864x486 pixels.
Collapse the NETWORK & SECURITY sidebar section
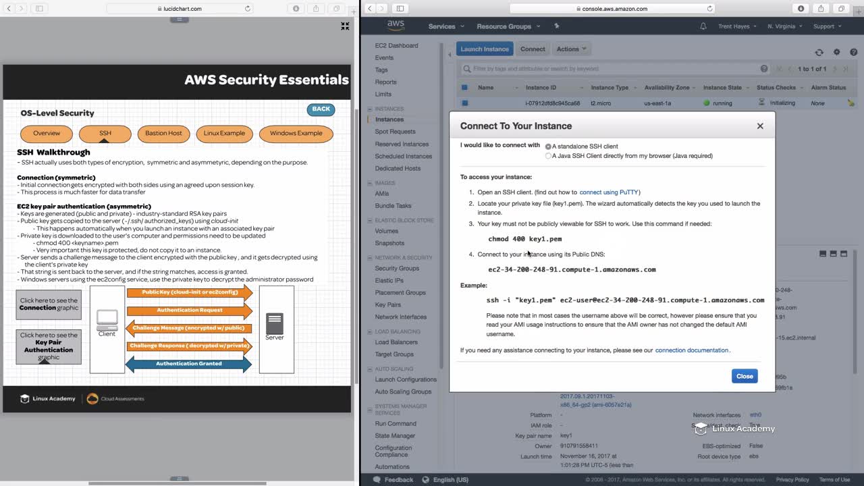click(369, 258)
